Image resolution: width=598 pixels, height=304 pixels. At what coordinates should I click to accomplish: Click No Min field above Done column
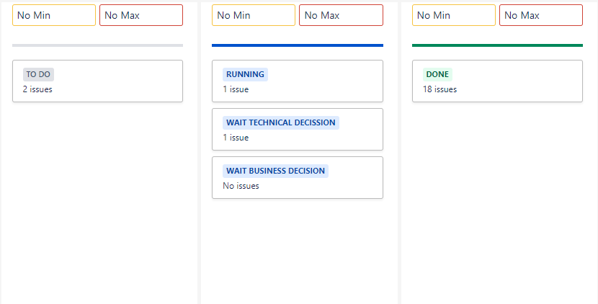(454, 15)
